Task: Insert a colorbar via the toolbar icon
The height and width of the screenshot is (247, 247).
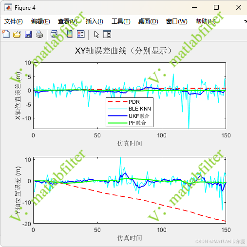Action: (x=70, y=34)
